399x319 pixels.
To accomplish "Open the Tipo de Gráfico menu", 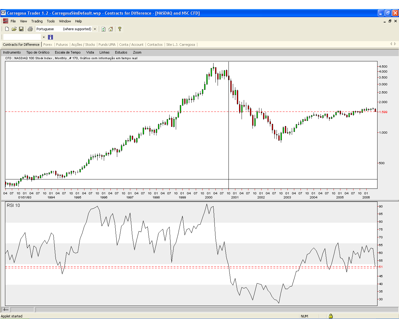I will coord(38,52).
